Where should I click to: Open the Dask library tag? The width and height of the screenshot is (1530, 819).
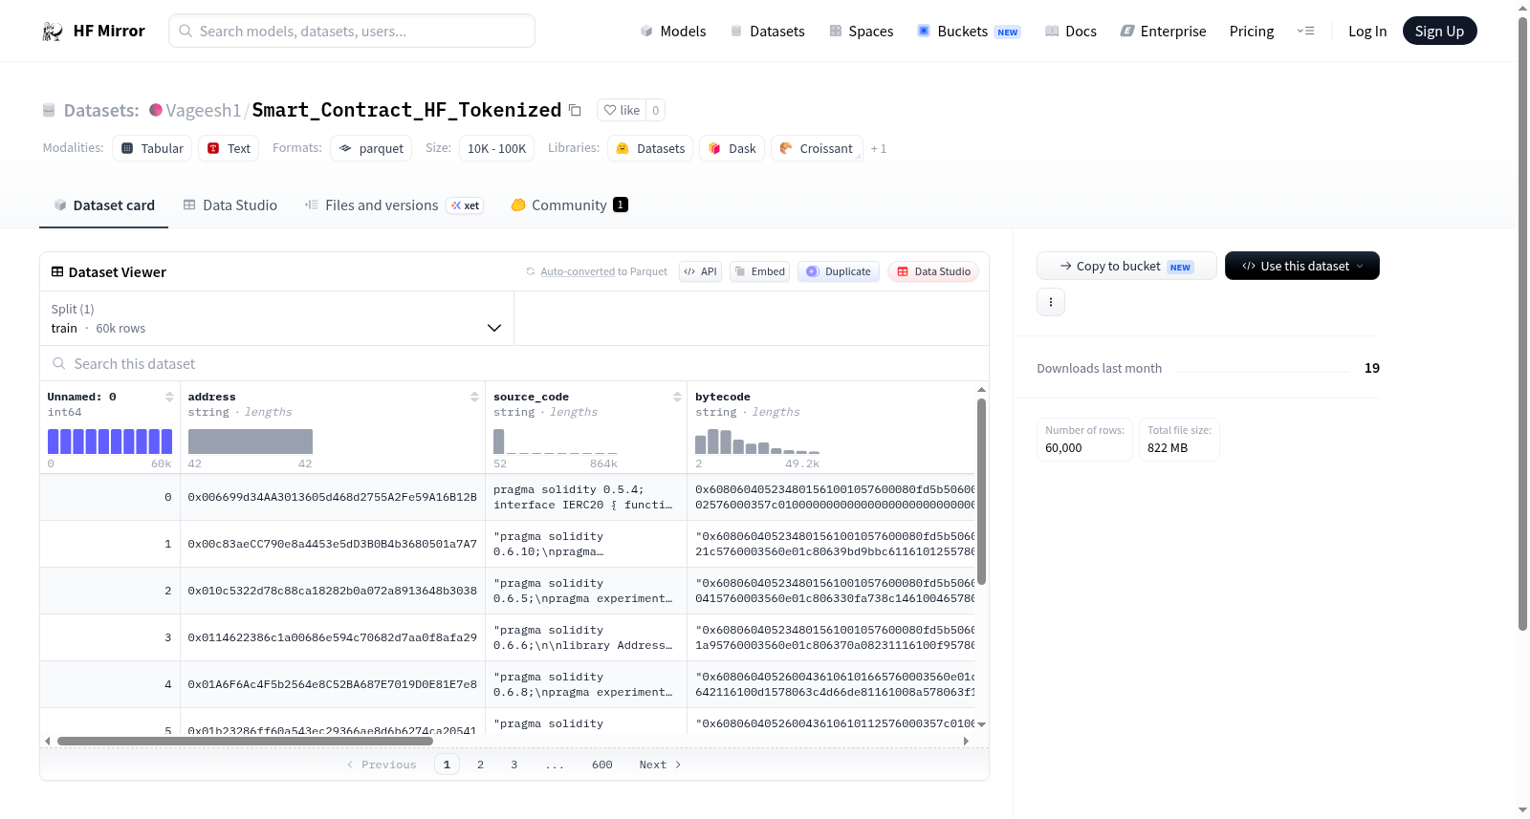tap(732, 148)
